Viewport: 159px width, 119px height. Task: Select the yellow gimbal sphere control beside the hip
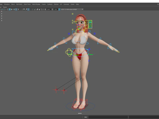(69, 52)
